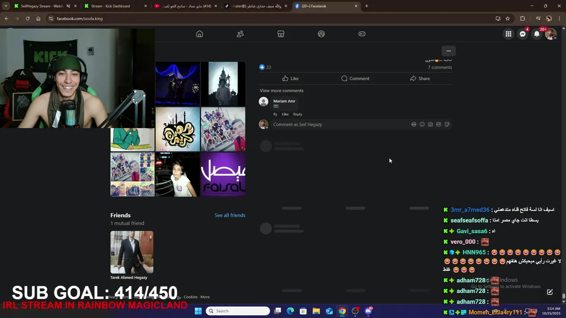Open the 23 reactions list

coord(265,67)
